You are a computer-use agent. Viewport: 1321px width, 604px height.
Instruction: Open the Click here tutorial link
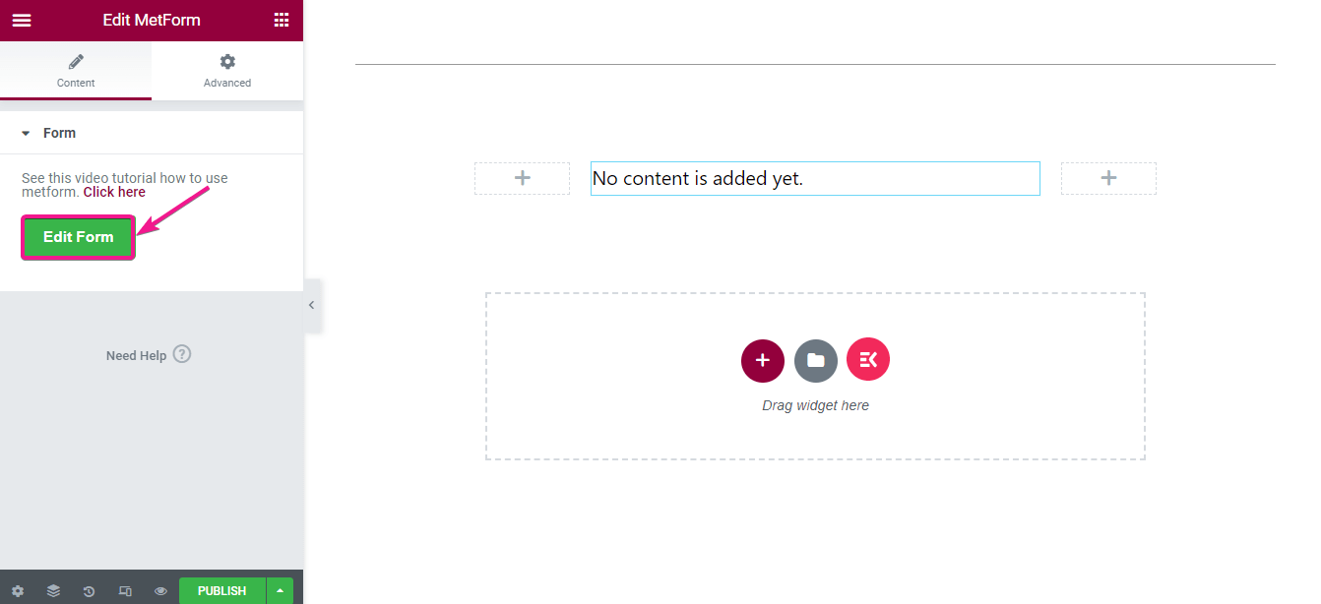coord(114,192)
